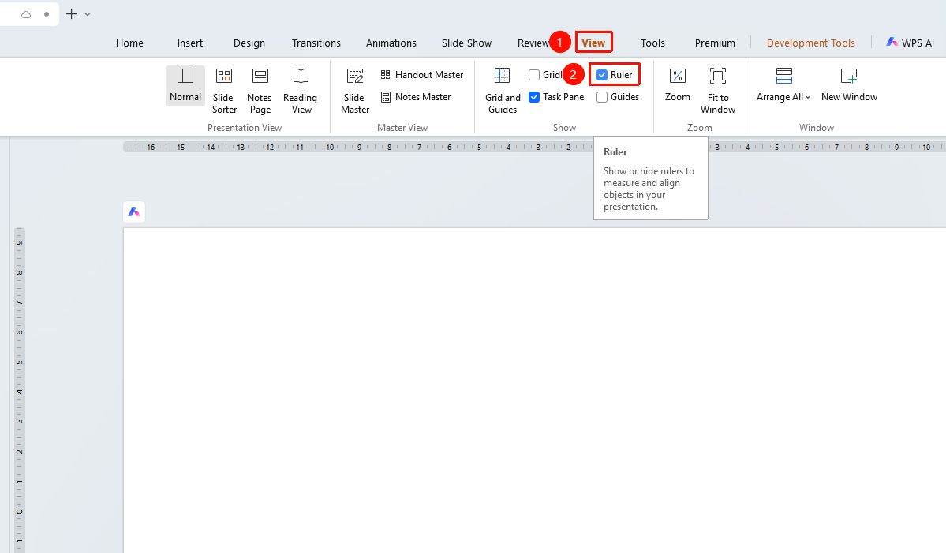Open the Home tab
The image size is (946, 553).
coord(129,43)
